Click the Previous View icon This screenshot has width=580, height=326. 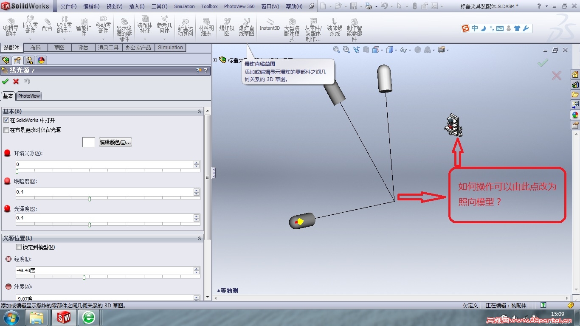[356, 50]
